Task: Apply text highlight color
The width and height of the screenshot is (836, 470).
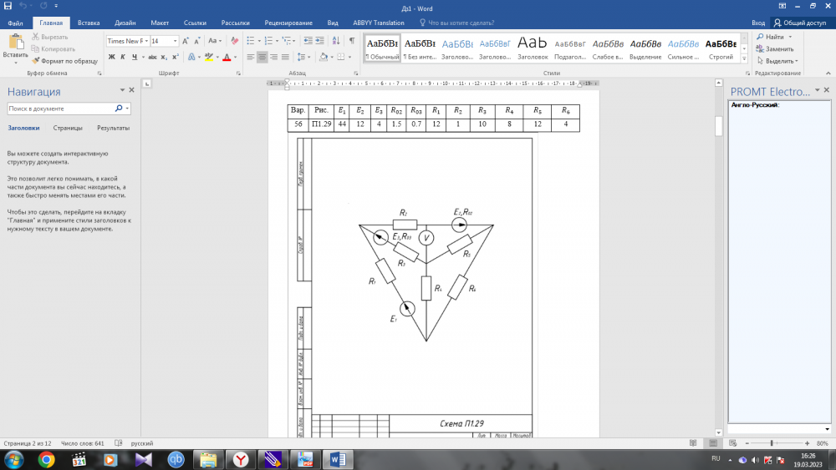Action: click(x=208, y=57)
